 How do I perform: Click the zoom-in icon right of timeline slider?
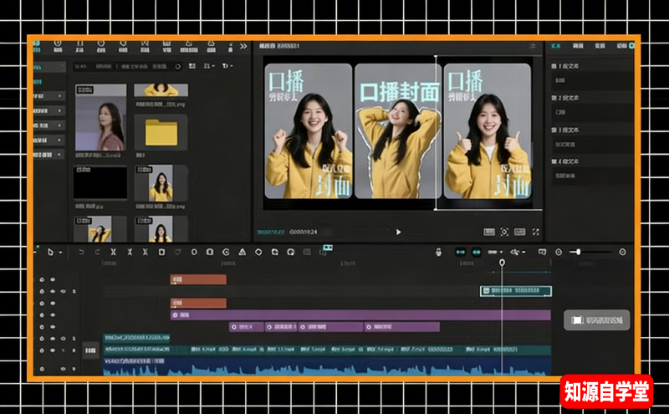point(621,252)
